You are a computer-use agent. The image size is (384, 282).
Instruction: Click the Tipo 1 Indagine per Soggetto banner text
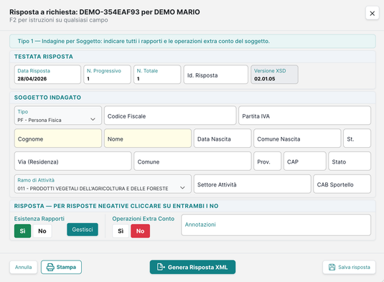pos(144,41)
